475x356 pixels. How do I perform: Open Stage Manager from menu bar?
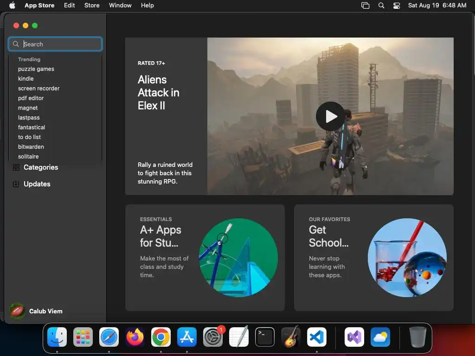coord(366,6)
